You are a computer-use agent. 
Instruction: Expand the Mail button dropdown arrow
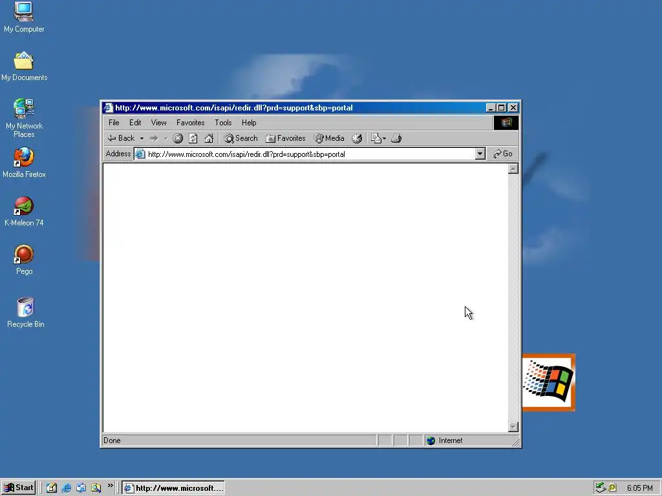(x=384, y=138)
